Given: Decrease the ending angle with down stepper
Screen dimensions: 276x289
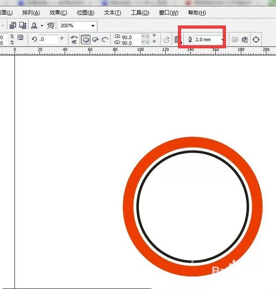Looking at the screenshot, I should (143, 43).
